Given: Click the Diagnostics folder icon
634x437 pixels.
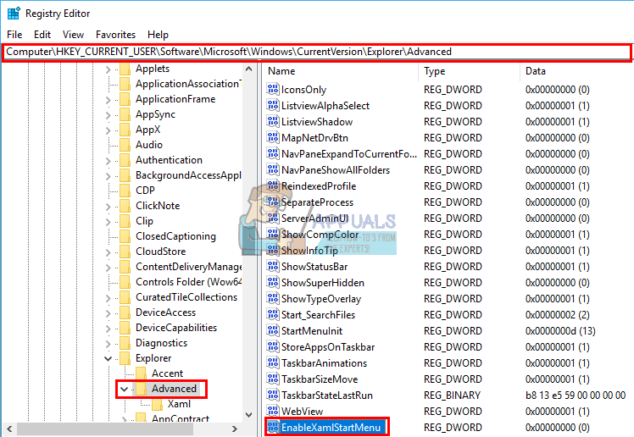Looking at the screenshot, I should pyautogui.click(x=125, y=343).
